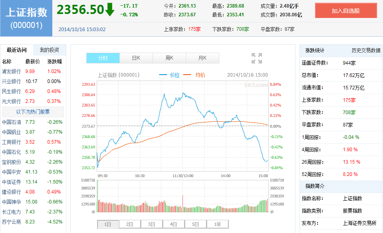Screen dimensions: 383x233
Task: Add index via 加入自选股 button
Action: tap(346, 11)
